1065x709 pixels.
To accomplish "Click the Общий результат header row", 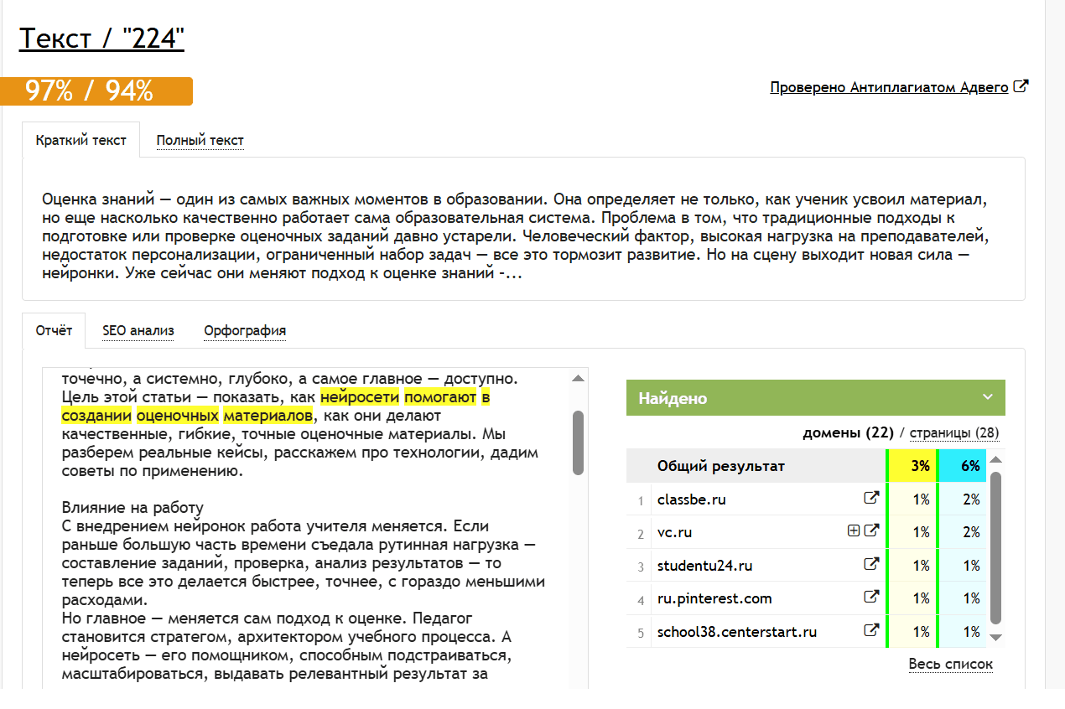I will tap(806, 466).
